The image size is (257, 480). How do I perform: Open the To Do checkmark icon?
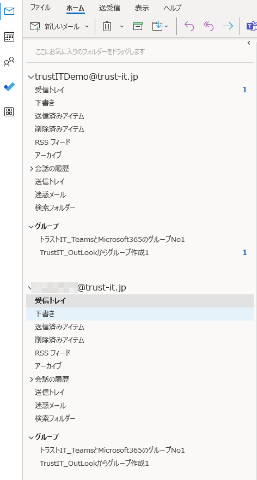click(x=9, y=87)
